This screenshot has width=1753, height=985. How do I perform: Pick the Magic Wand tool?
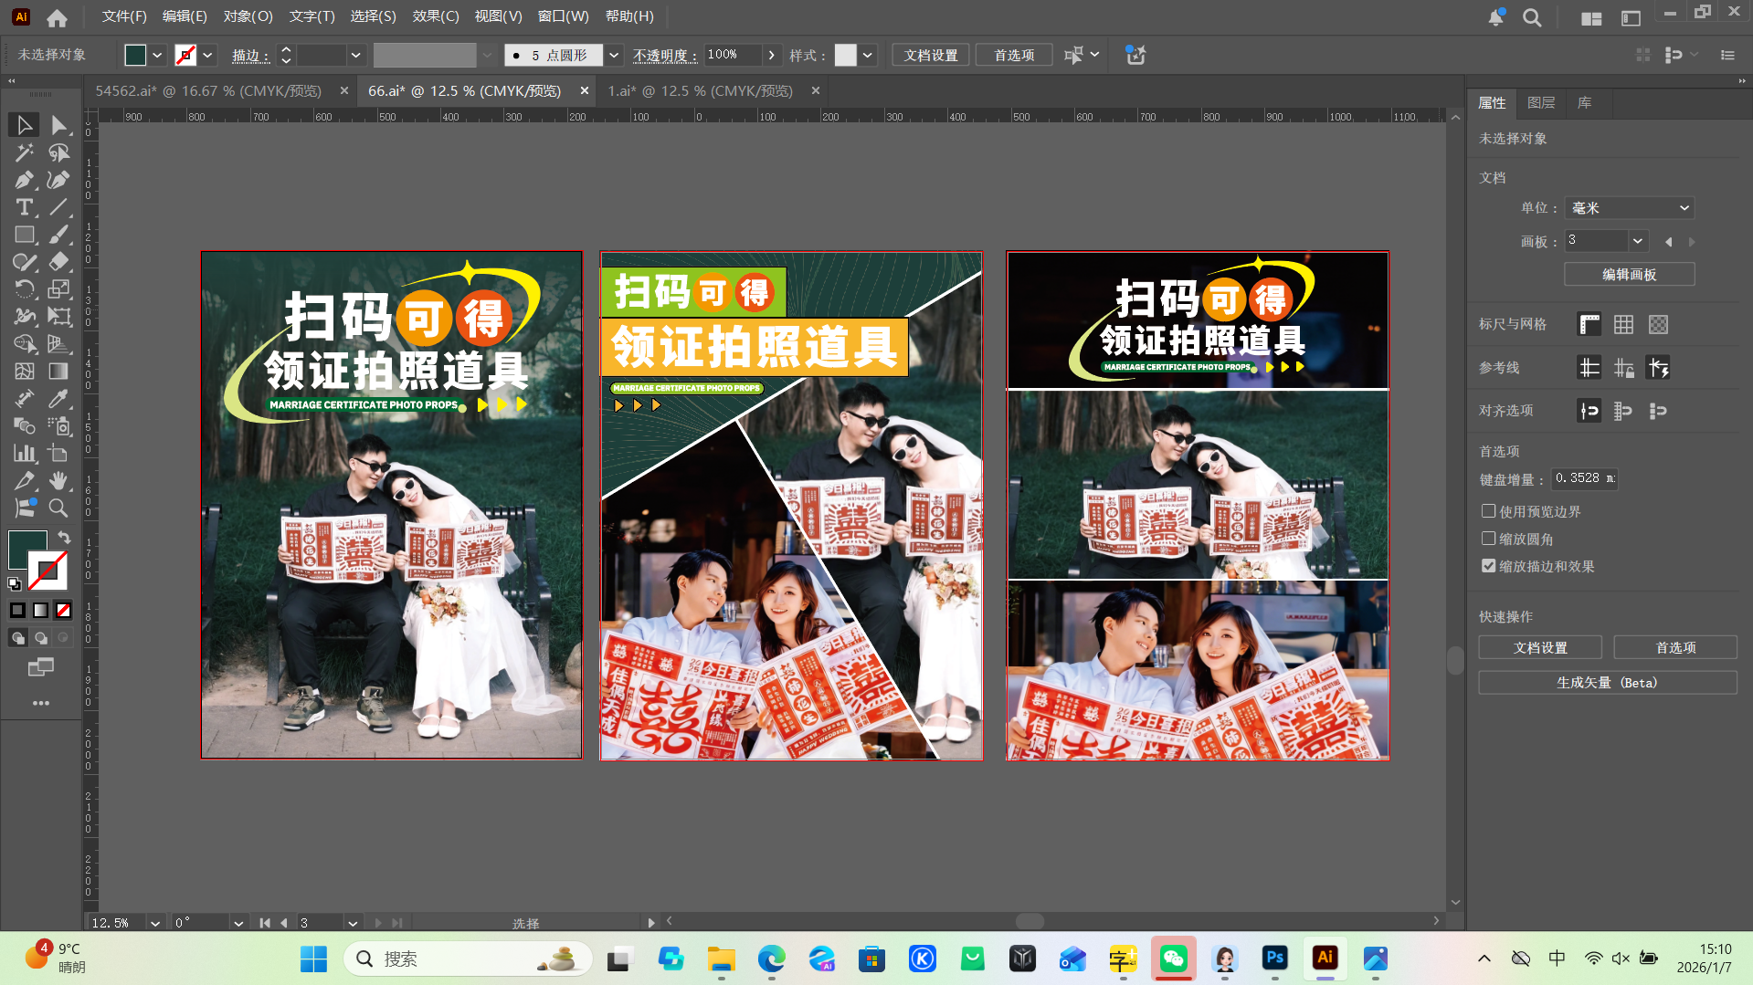click(25, 152)
